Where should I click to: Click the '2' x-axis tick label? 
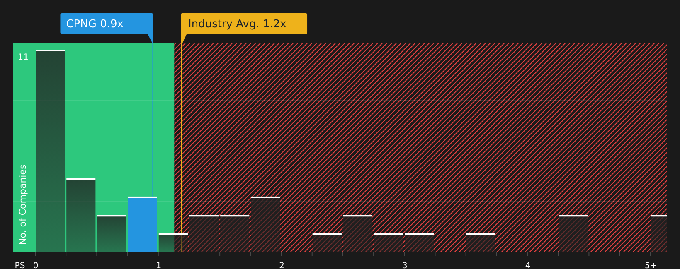(282, 265)
